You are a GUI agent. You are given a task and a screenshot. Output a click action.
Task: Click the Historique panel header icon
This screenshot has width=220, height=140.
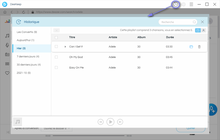18,22
